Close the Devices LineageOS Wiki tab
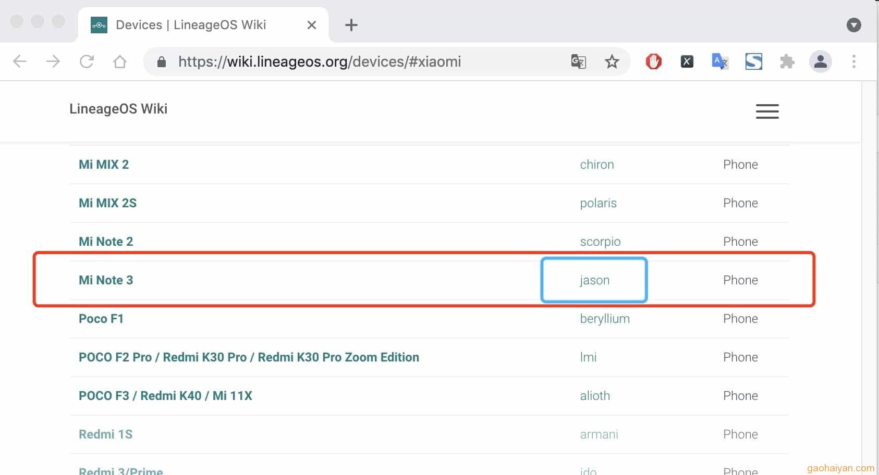 (x=312, y=24)
